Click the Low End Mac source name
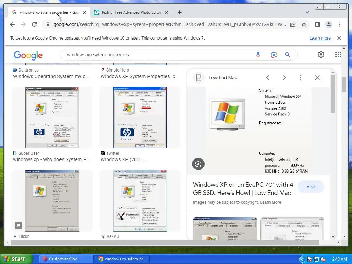 coord(223,77)
